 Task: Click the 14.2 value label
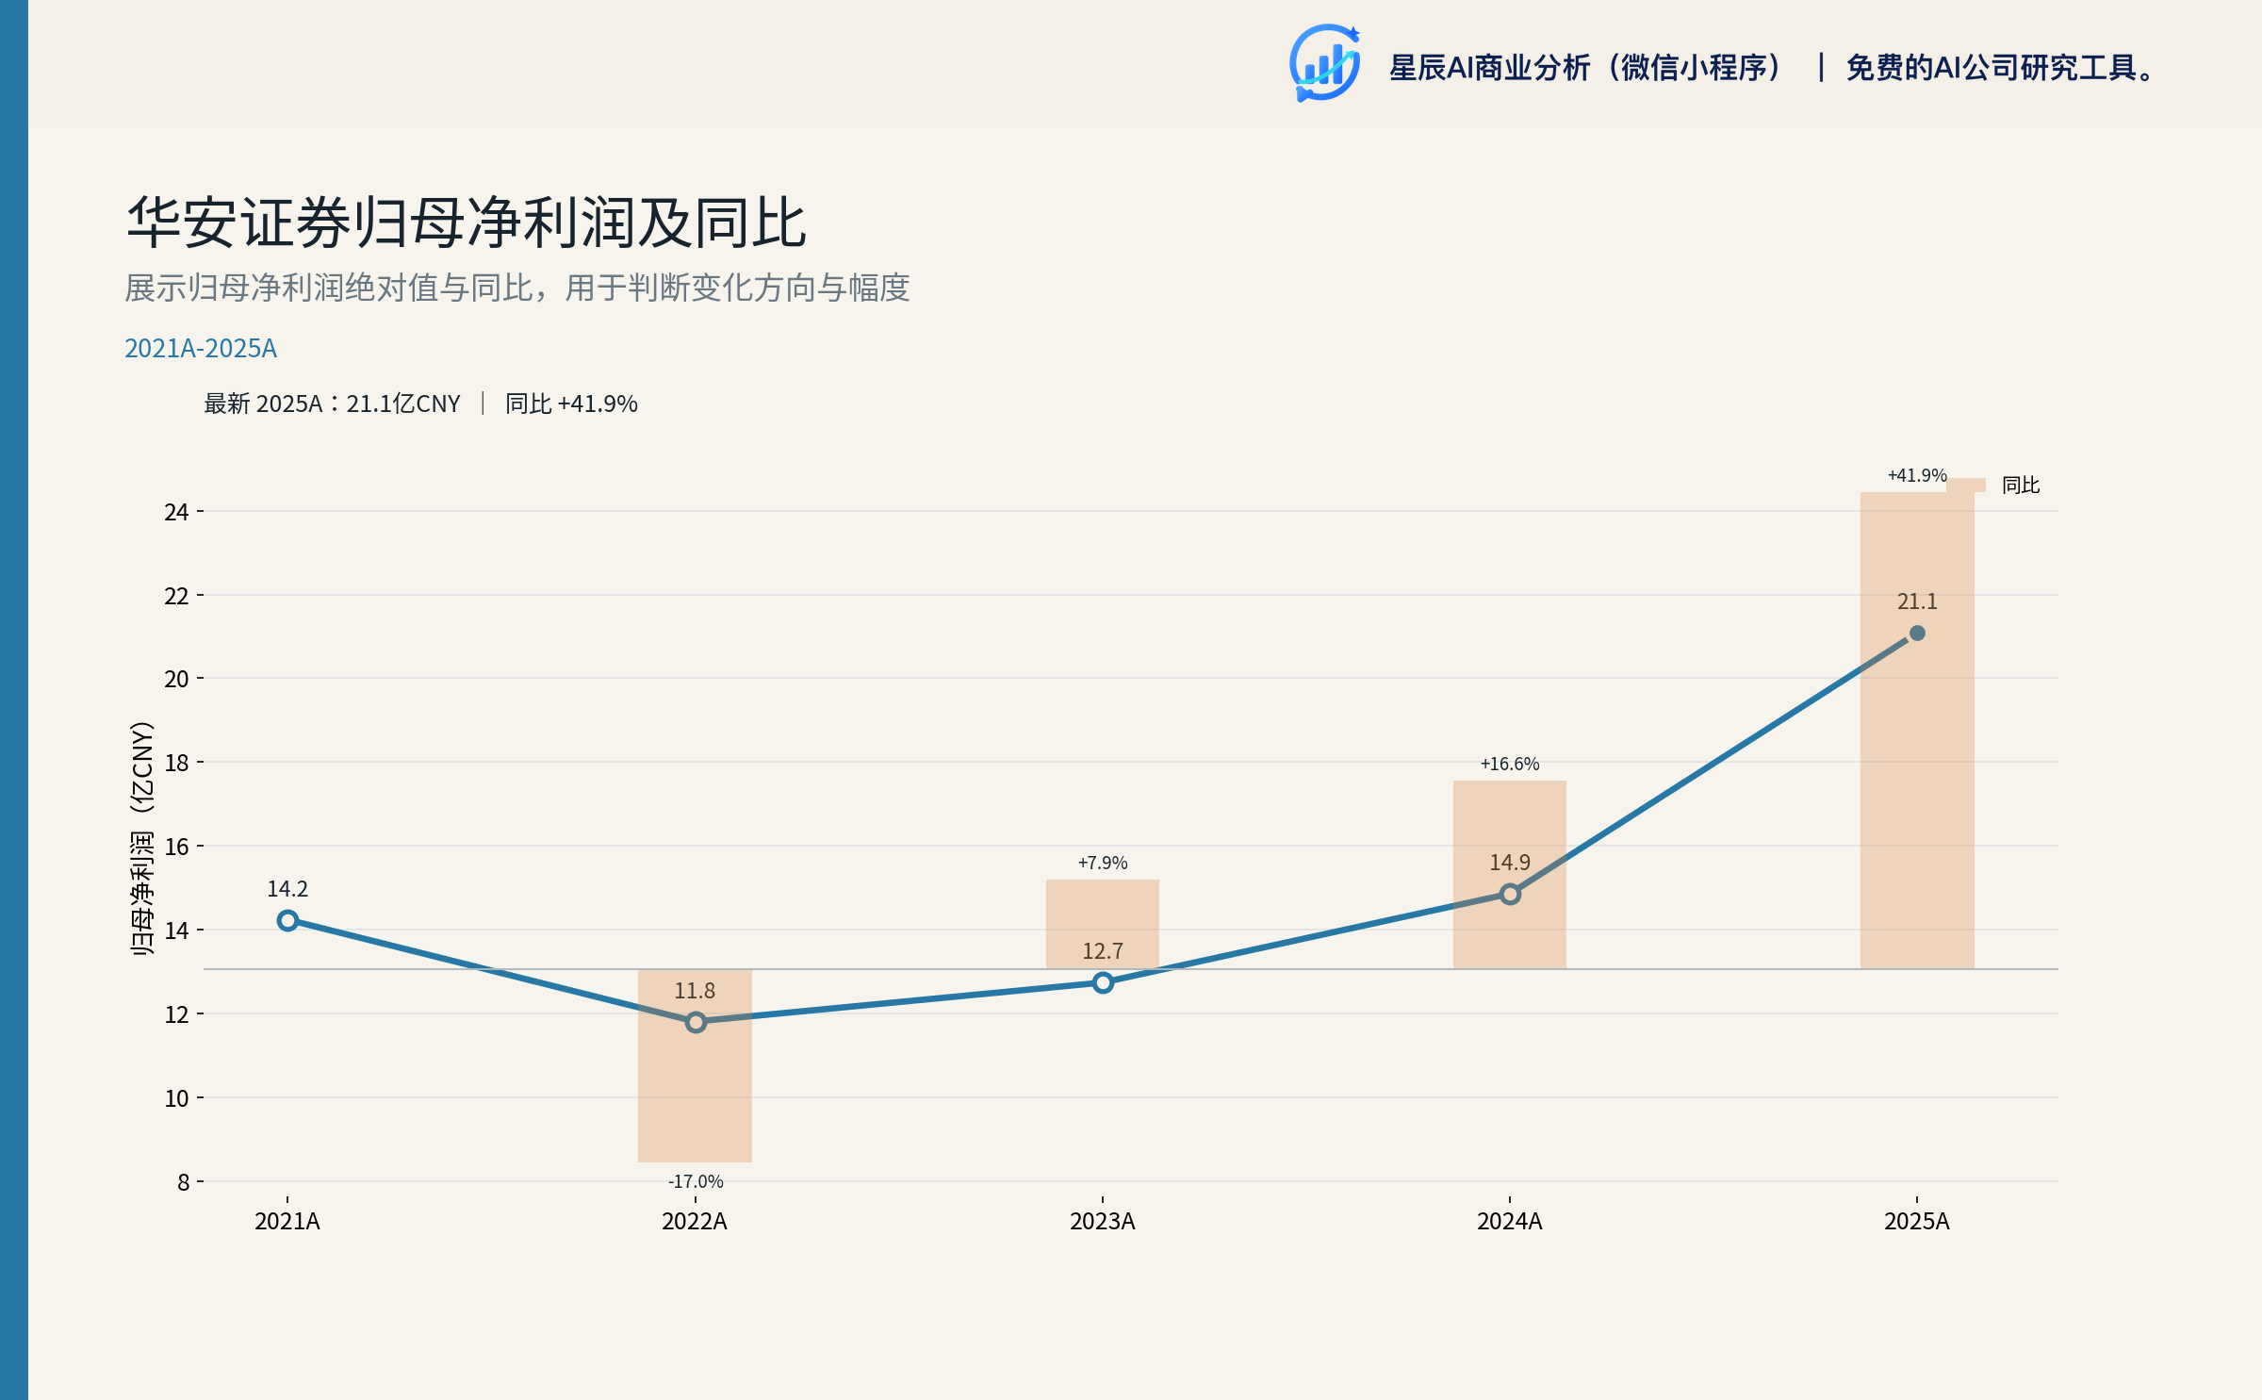(287, 889)
